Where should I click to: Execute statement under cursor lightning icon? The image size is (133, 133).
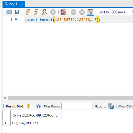[x=36, y=12]
